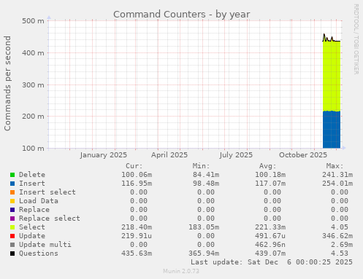This screenshot has height=279, width=363.
Task: Click the Select legend label
Action: click(x=32, y=227)
